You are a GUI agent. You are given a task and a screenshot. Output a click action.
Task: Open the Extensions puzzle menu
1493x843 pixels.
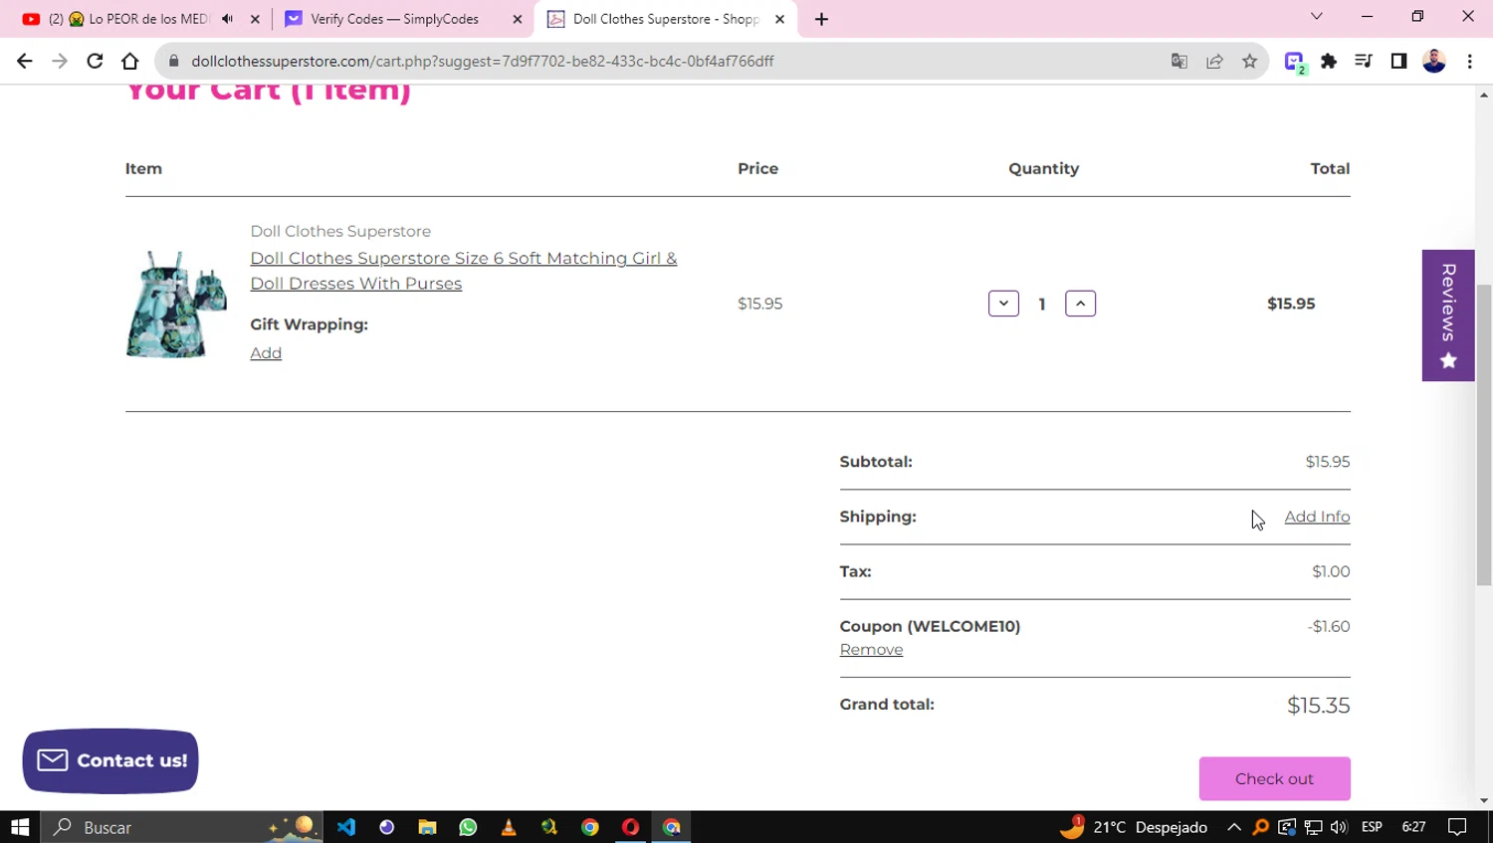[1329, 61]
